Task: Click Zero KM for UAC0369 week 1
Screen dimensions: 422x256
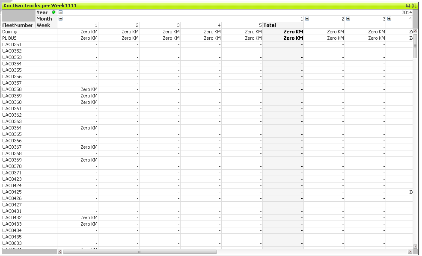Action: click(x=89, y=160)
